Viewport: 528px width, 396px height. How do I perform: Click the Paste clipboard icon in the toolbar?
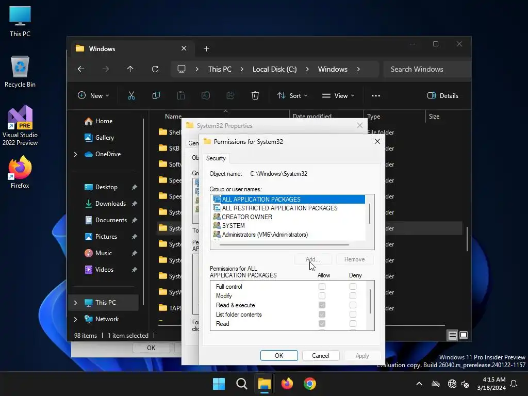[181, 95]
